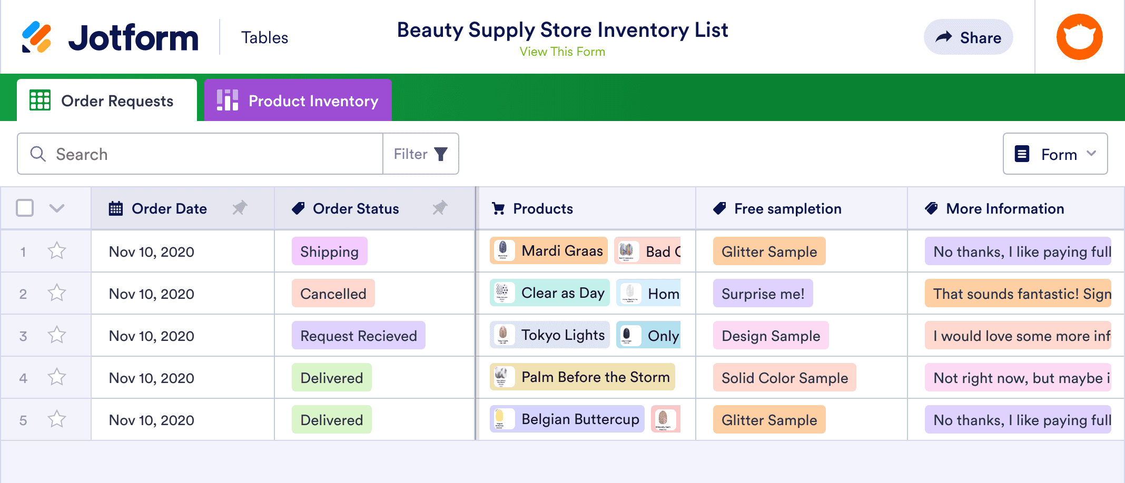Switch to the Product Inventory tab
This screenshot has height=483, width=1125.
click(x=298, y=100)
